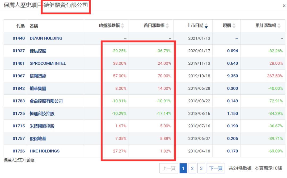Open stock code 01937
287x178 pixels.
click(19, 51)
